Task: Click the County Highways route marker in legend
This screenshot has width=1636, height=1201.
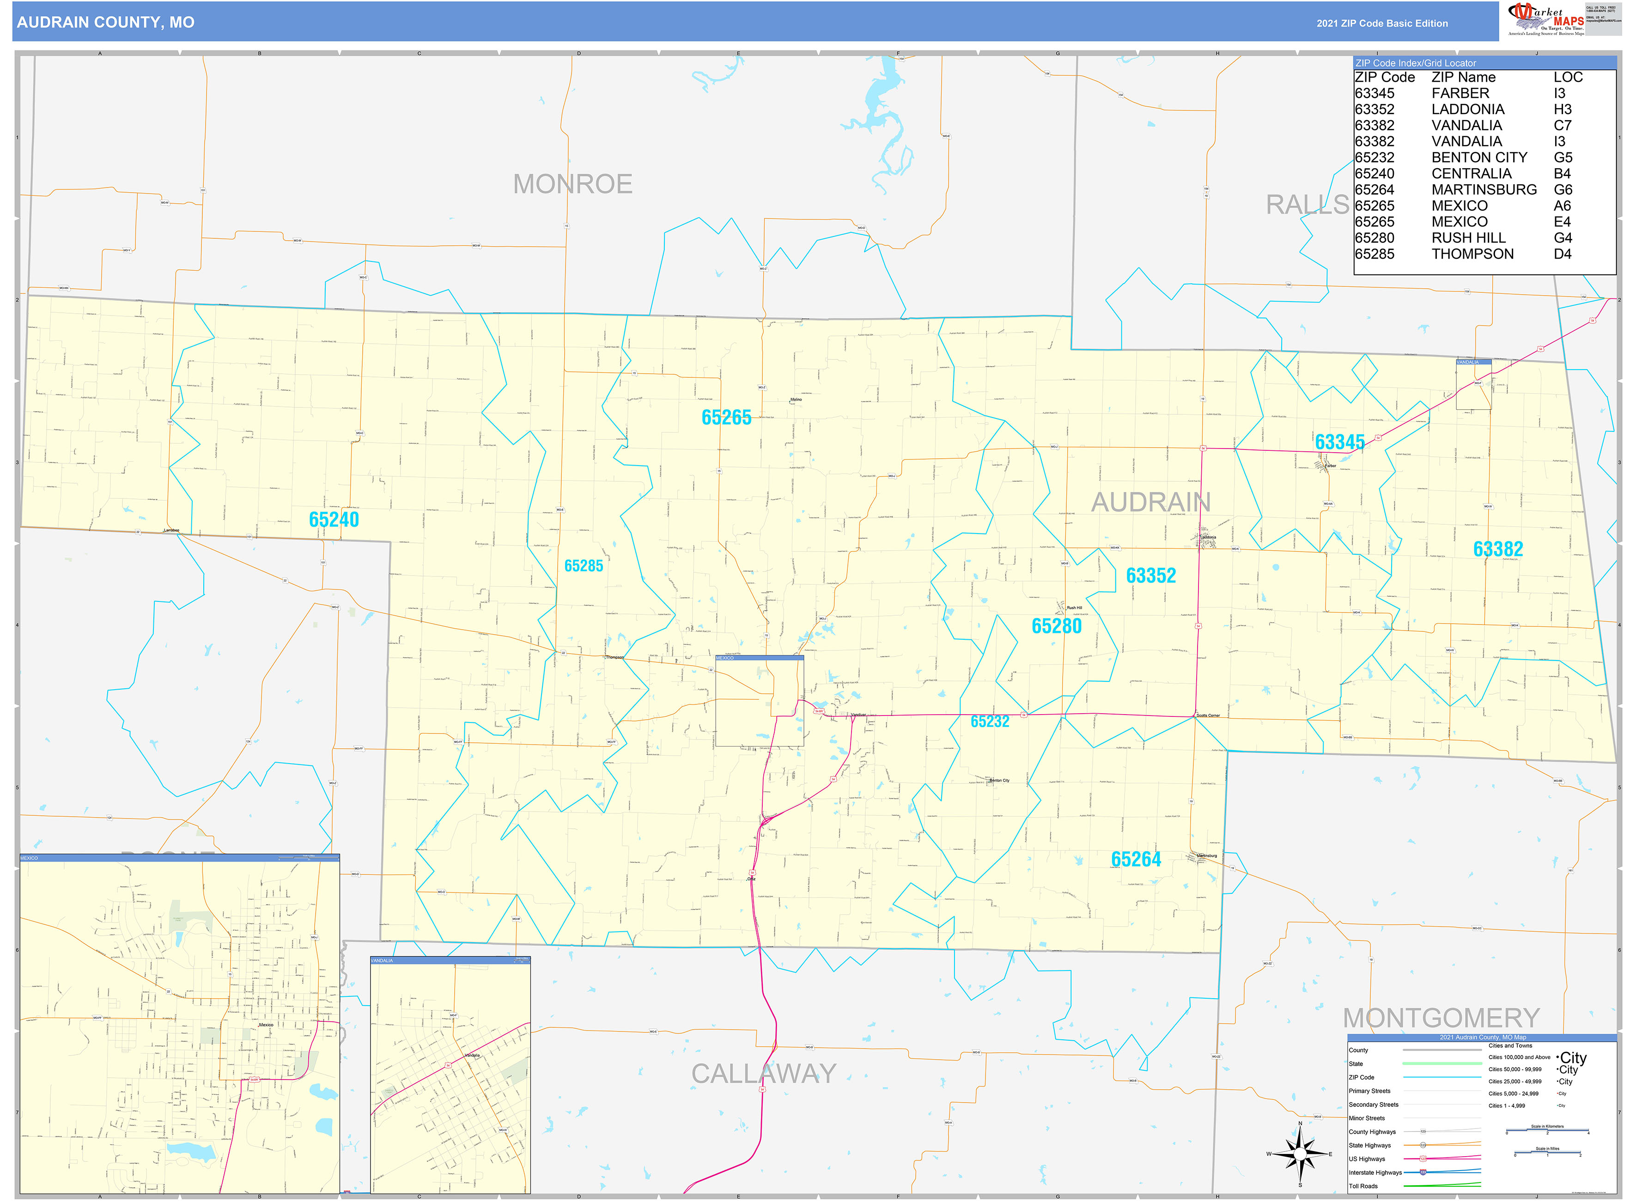Action: (1423, 1132)
